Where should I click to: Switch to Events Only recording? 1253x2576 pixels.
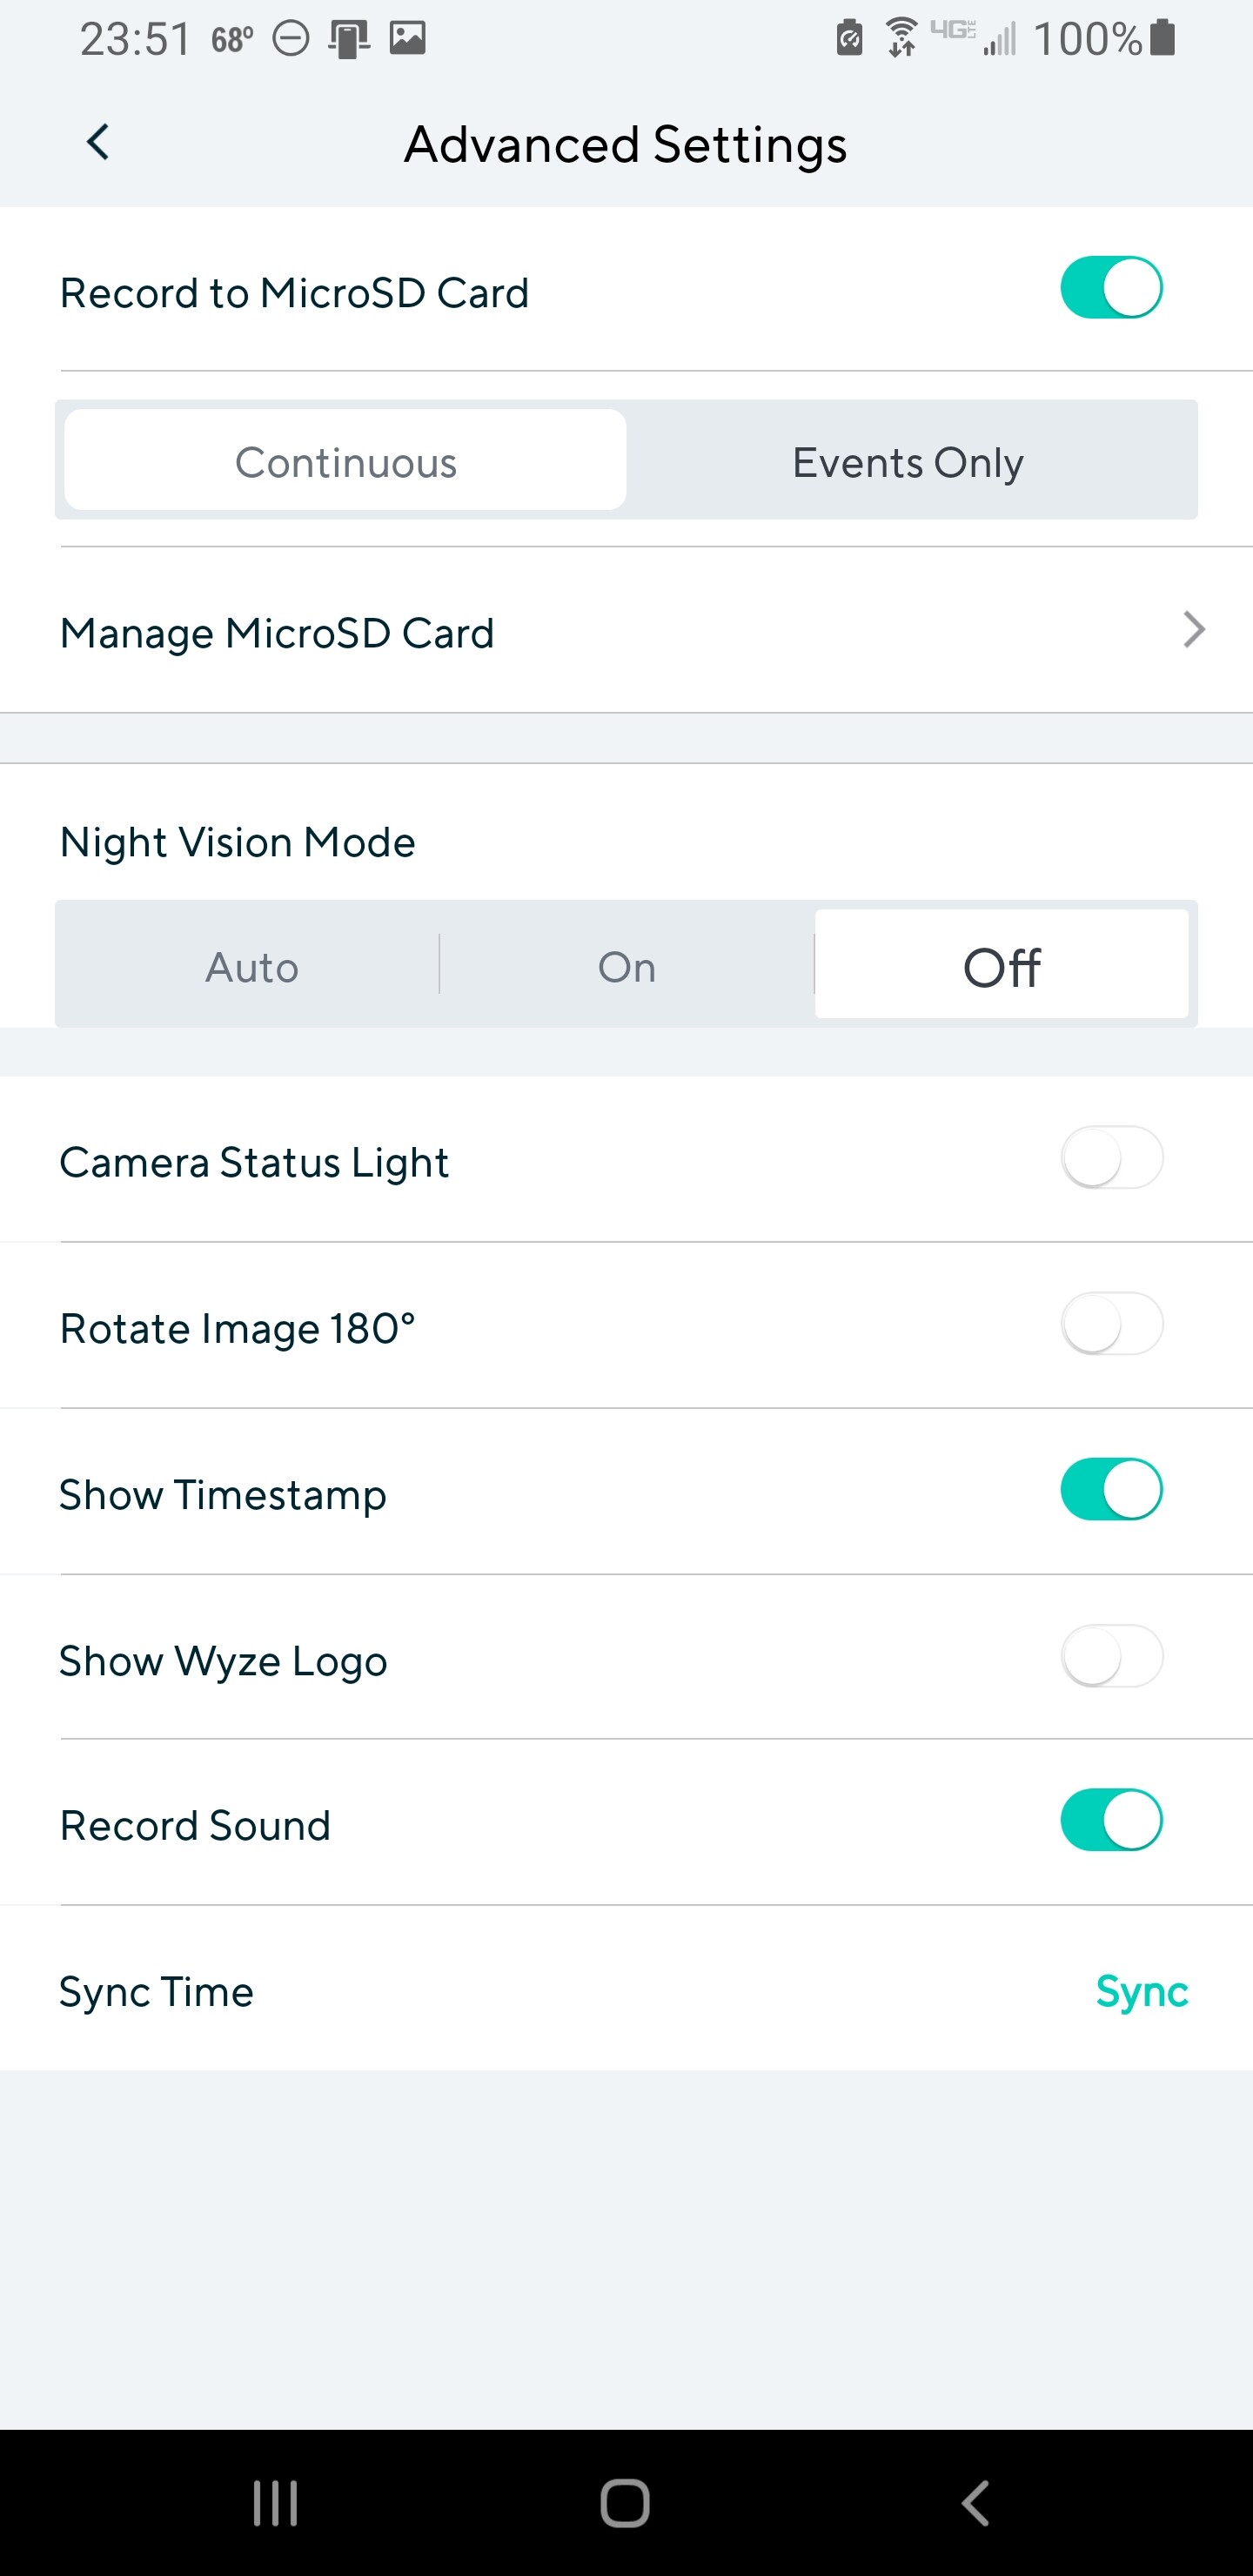coord(908,461)
